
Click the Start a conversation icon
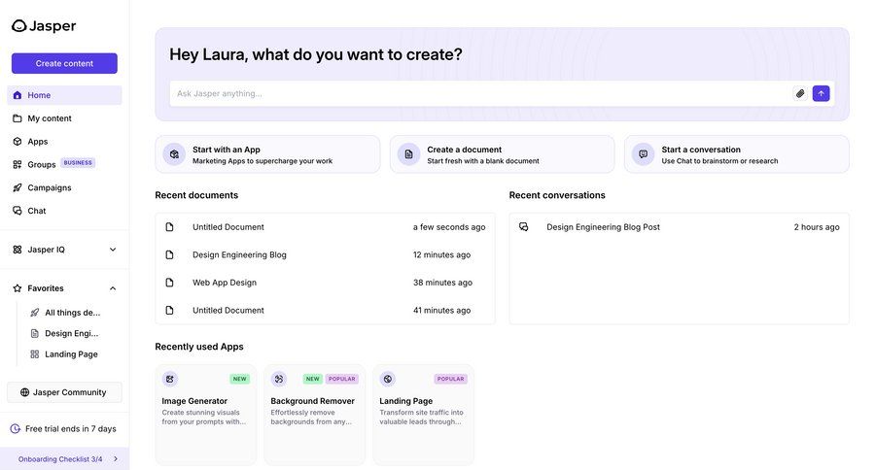(643, 154)
